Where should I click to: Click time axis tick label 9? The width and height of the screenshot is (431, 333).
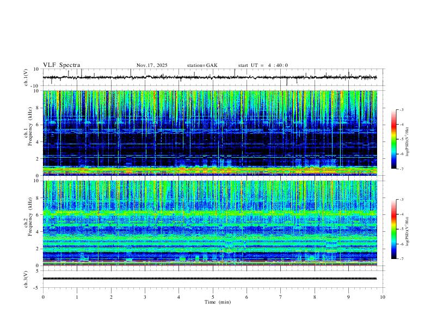click(x=348, y=297)
